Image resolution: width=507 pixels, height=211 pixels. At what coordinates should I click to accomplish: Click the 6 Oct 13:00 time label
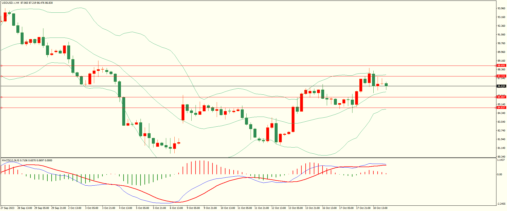(x=176, y=208)
